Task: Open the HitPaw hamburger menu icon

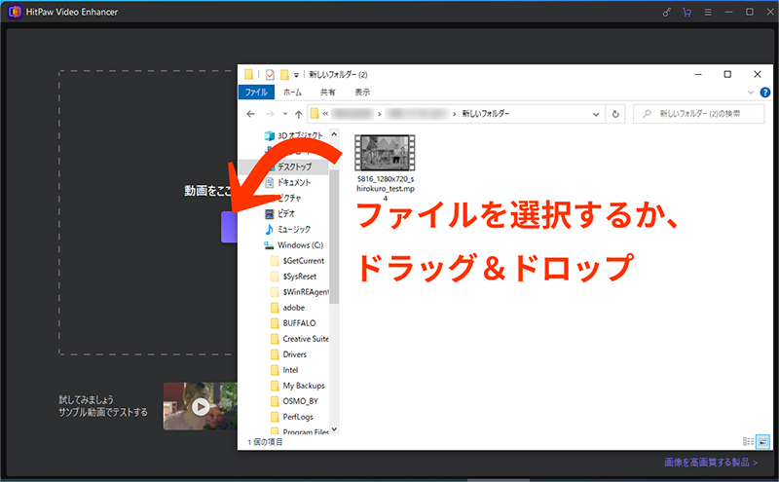Action: coord(708,12)
